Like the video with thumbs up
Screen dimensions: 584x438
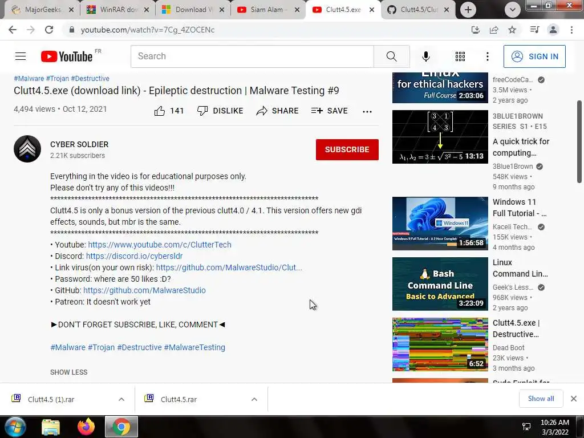click(x=169, y=111)
